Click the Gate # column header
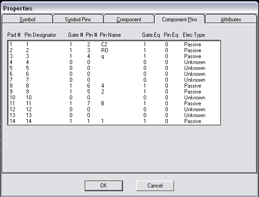The image size is (259, 197). (x=75, y=35)
